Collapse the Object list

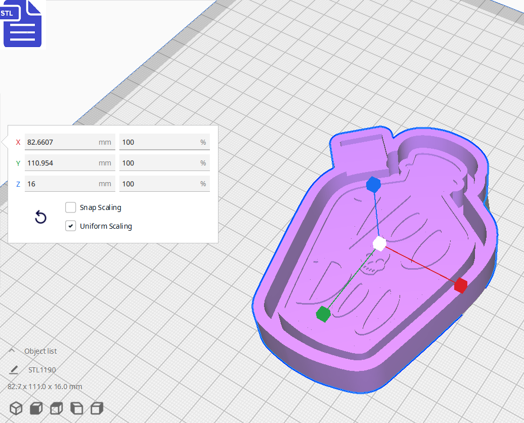(x=12, y=351)
